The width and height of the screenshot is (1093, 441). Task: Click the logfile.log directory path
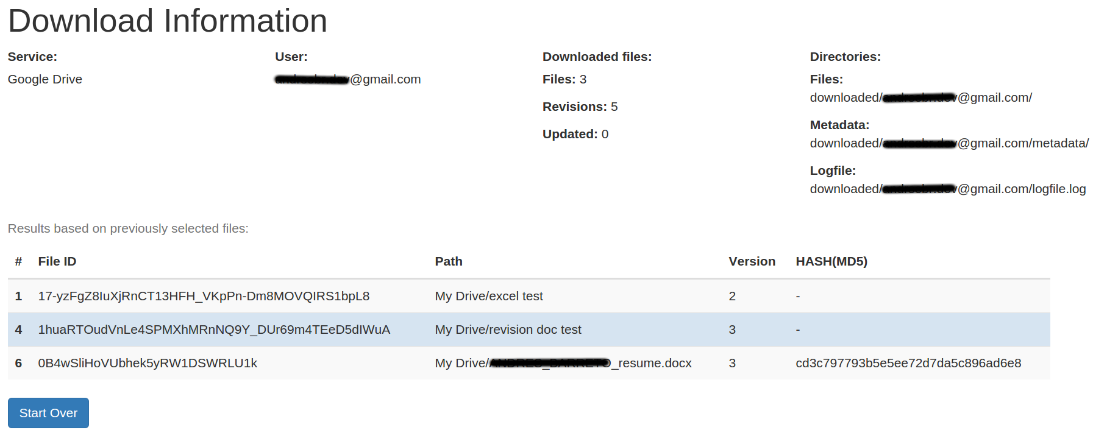click(947, 189)
